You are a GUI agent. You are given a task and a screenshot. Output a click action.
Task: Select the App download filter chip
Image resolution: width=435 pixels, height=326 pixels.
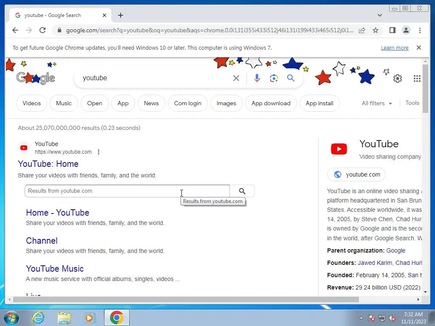point(271,103)
